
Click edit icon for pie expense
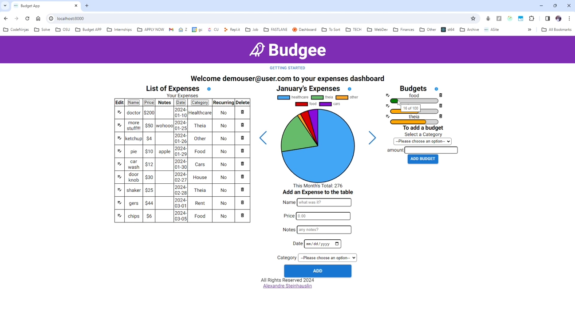[119, 151]
